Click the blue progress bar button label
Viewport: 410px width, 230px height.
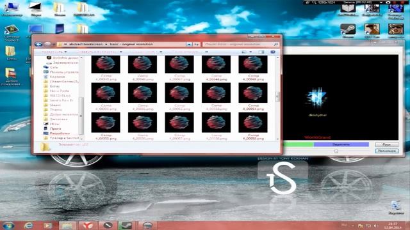click(x=341, y=144)
